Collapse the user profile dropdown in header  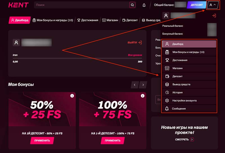213,5
